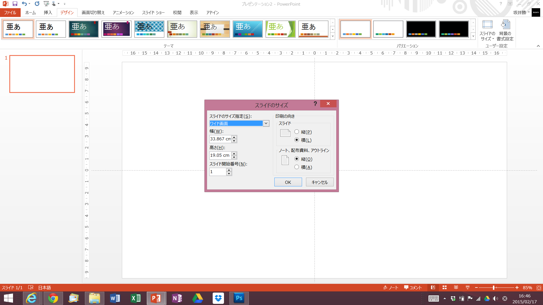Open quick access toolbar customize dropdown
Viewport: 543px width, 305px height.
[65, 4]
